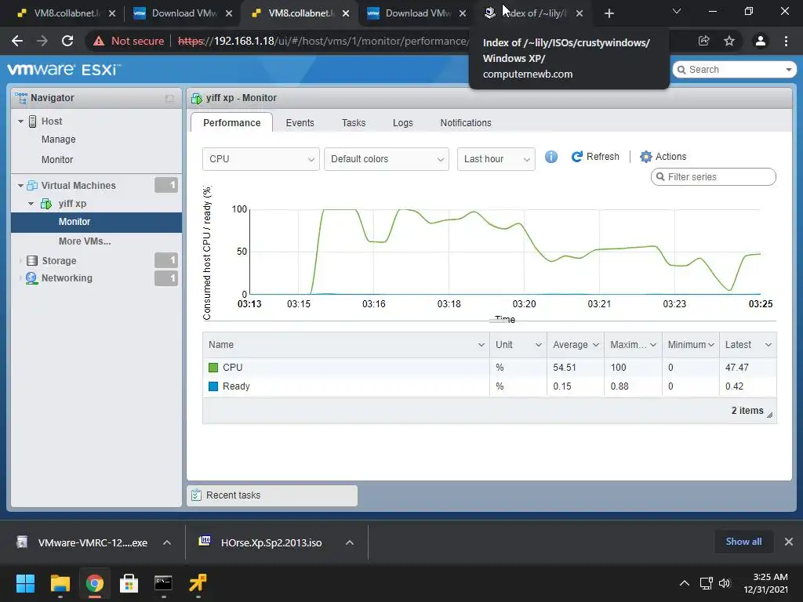Open a new browser tab with plus
Image resolution: width=803 pixels, height=602 pixels.
pyautogui.click(x=609, y=13)
